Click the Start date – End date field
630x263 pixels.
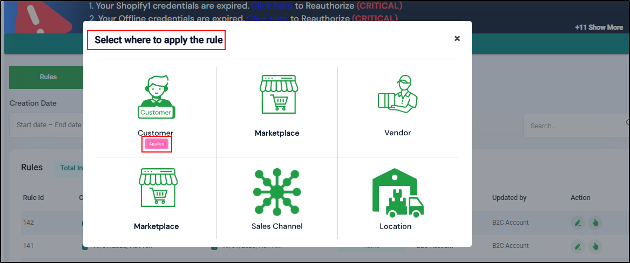[49, 125]
